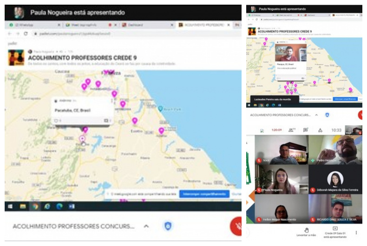Toggle the red muted microphone button in left screenshot
The height and width of the screenshot is (246, 367).
(237, 227)
